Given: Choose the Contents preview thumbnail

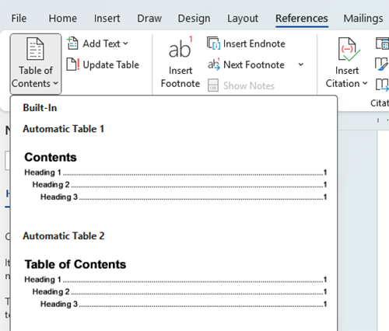Looking at the screenshot, I should tap(175, 176).
